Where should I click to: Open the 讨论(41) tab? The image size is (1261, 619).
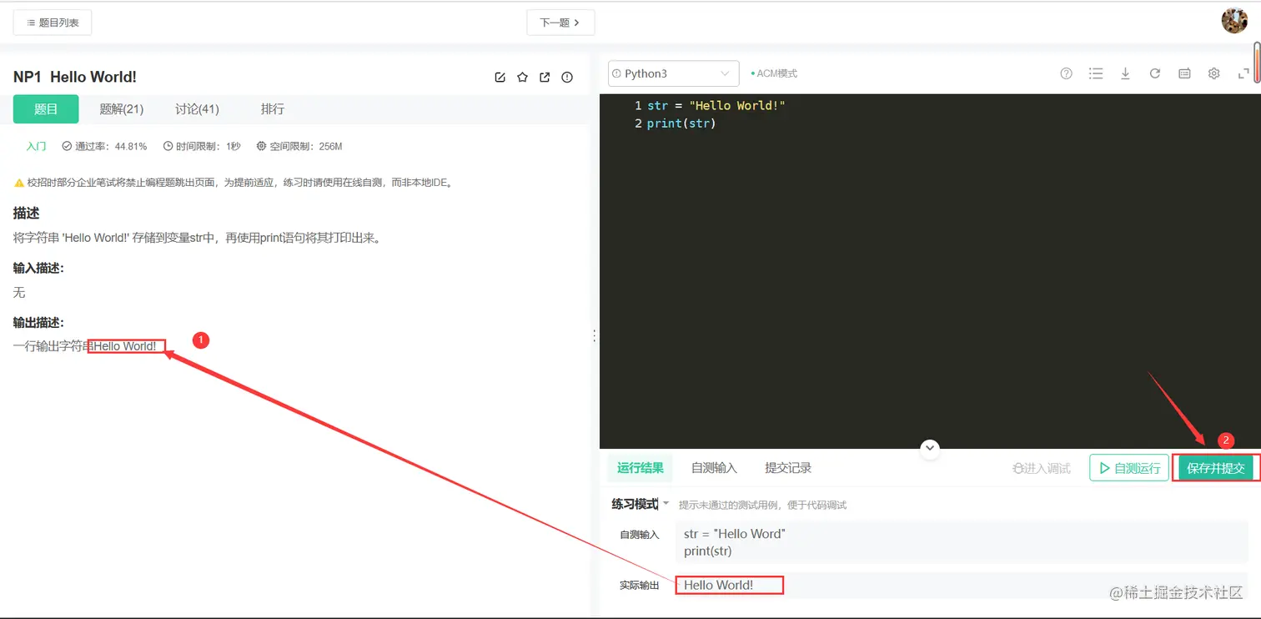tap(197, 109)
